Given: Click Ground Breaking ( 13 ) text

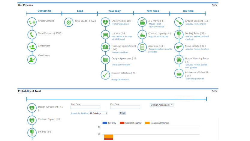Looking at the screenshot, I should point(197,21).
